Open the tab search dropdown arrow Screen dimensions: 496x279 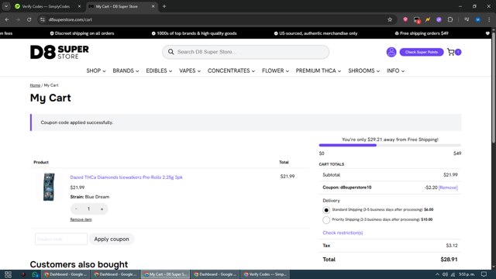point(6,6)
